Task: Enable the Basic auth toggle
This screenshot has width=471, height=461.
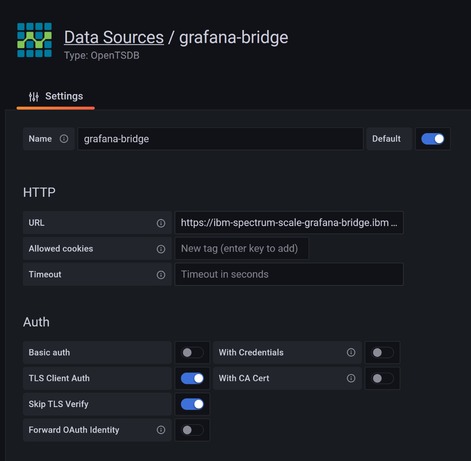Action: (192, 352)
